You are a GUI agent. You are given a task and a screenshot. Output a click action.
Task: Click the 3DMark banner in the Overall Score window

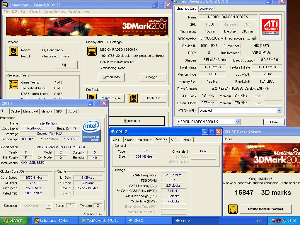(262, 158)
